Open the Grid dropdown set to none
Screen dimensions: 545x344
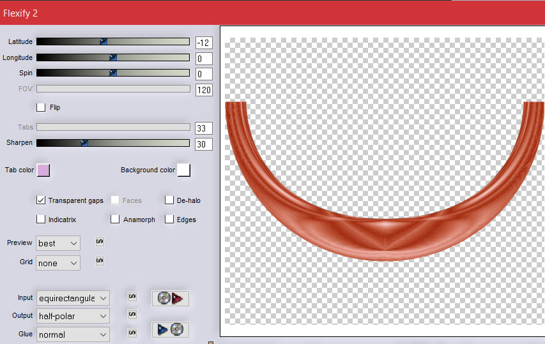click(x=58, y=263)
